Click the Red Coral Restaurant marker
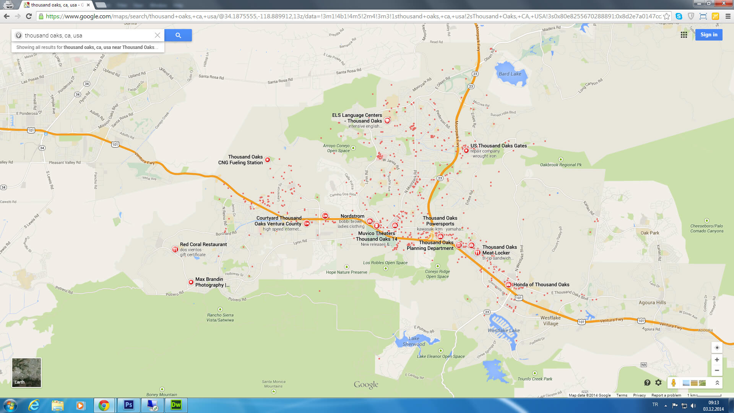The width and height of the screenshot is (734, 413). click(175, 249)
